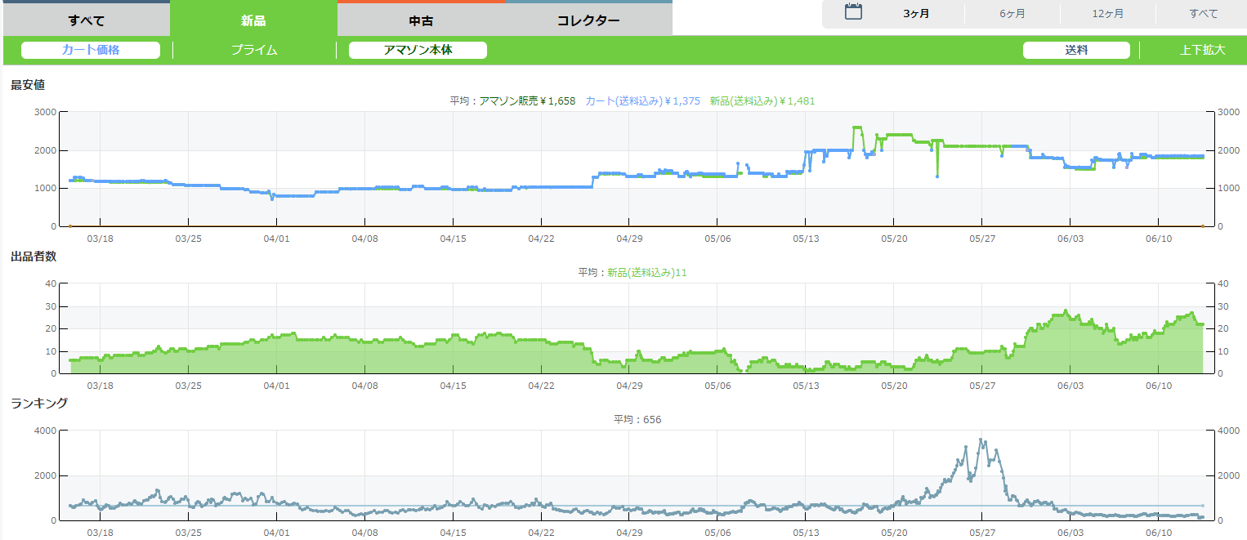Set the period to 6ヶ月
Screen dimensions: 1247x540
point(1012,14)
